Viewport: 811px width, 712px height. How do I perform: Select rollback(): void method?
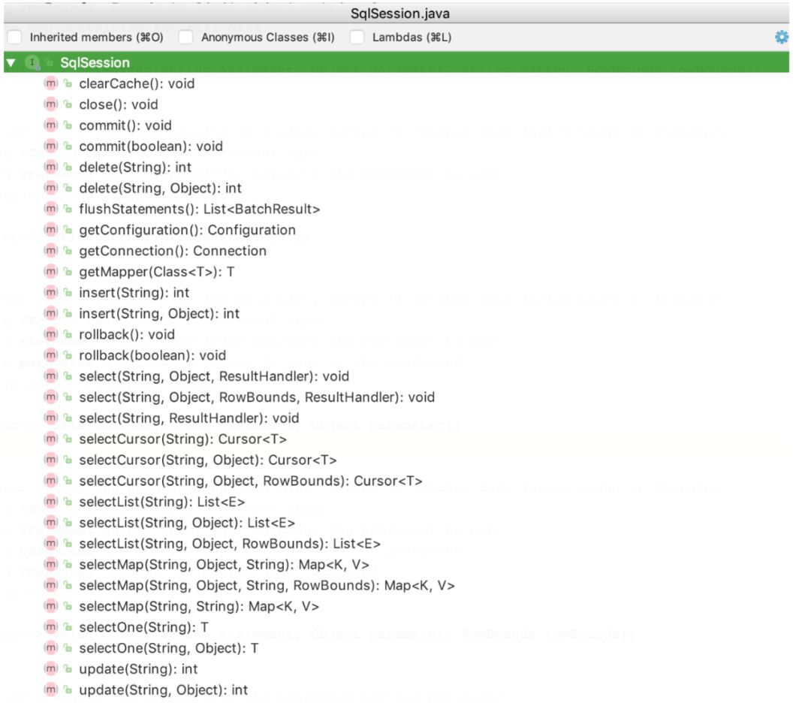[127, 334]
